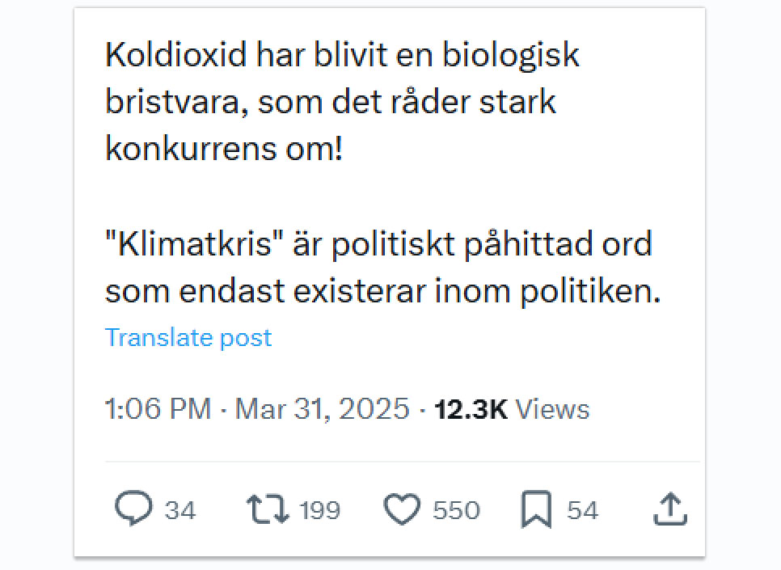Image resolution: width=781 pixels, height=570 pixels.
Task: Click the like count 550
Action: (x=456, y=511)
